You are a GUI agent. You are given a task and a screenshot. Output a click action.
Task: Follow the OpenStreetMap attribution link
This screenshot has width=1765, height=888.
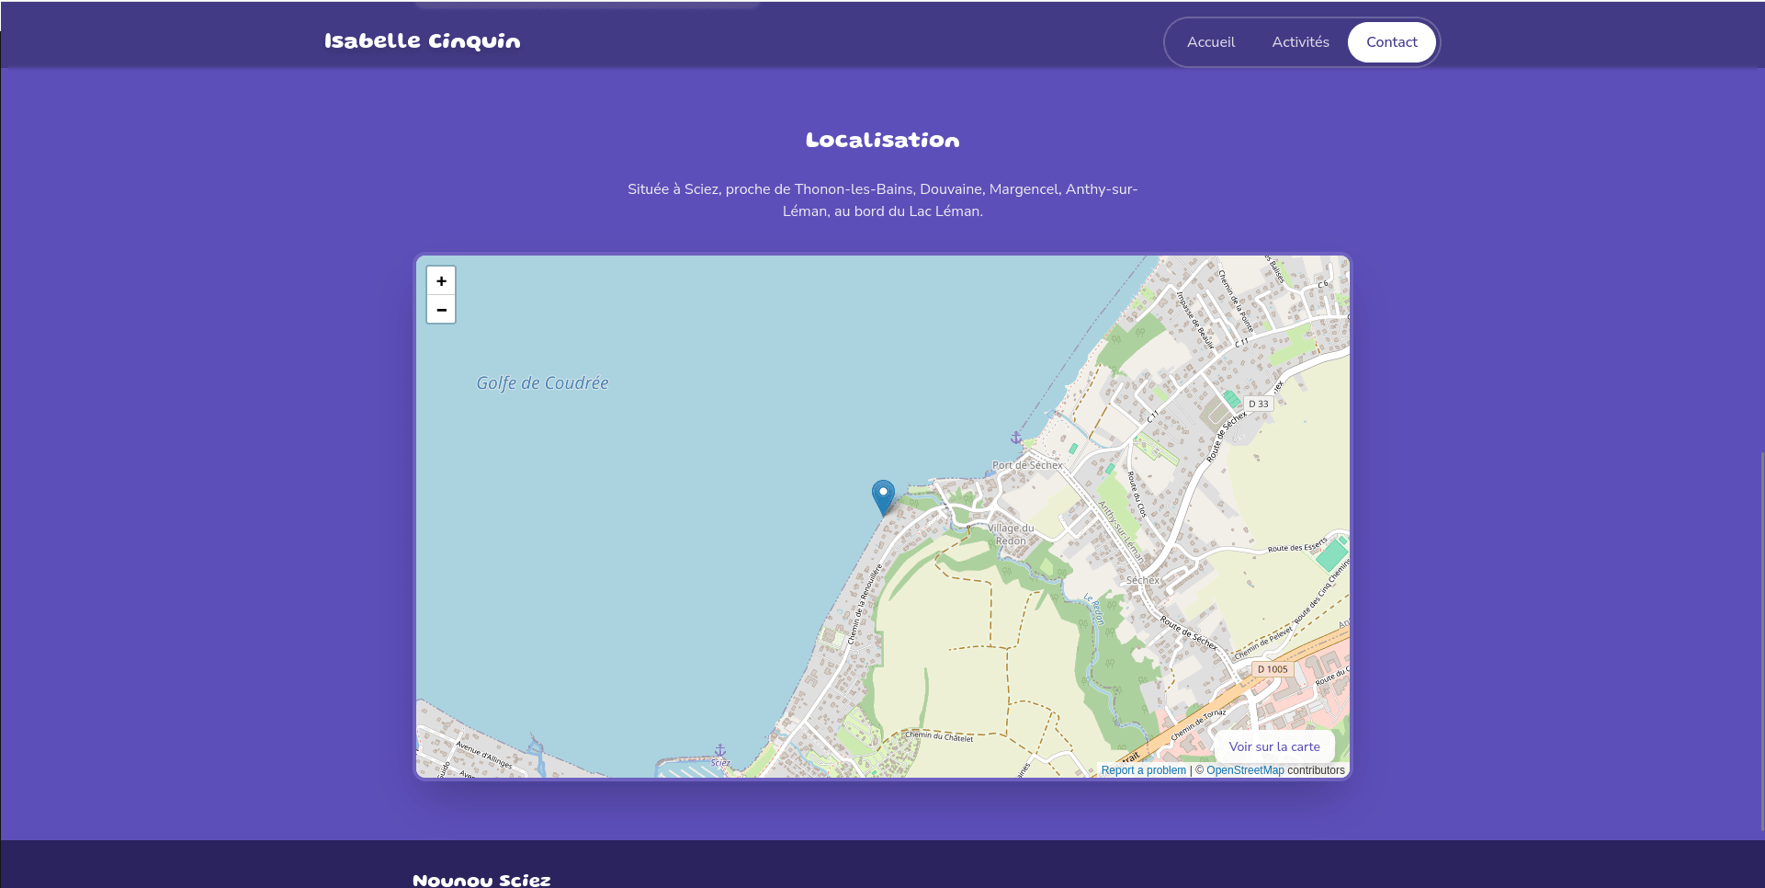point(1244,770)
